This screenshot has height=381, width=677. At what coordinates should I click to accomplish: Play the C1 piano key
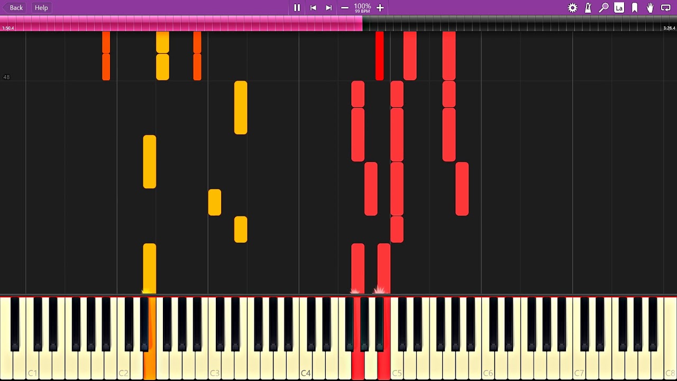32,365
